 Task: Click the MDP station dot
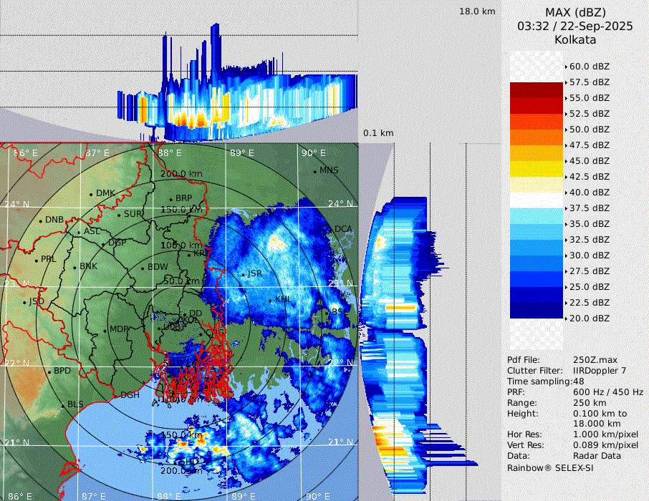[105, 330]
